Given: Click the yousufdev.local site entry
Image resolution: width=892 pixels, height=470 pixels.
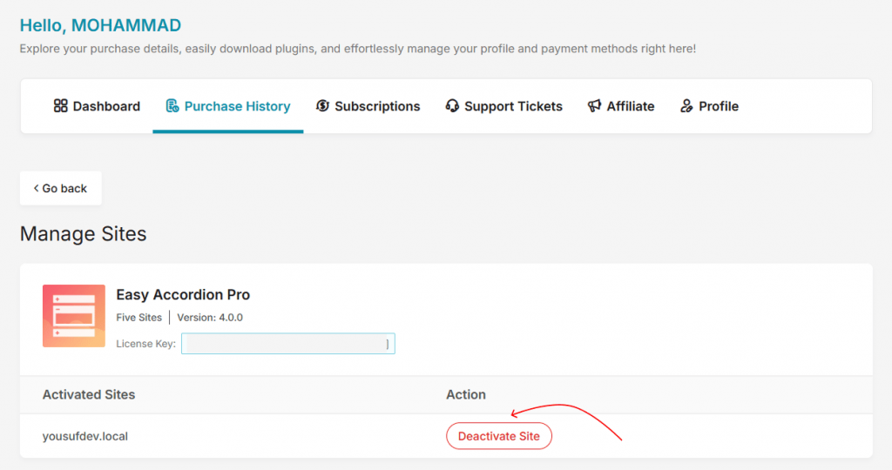Looking at the screenshot, I should coord(85,436).
